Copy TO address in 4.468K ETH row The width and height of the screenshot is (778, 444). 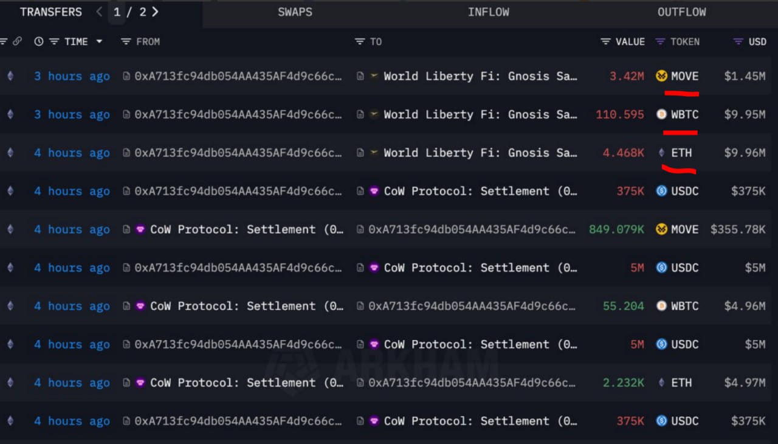360,153
